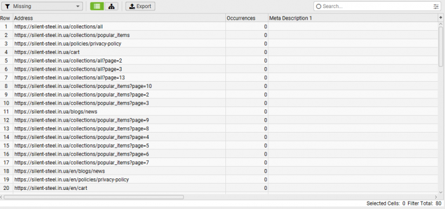This screenshot has height=209, width=445.
Task: Select the popular_items?page=7 address
Action: tap(82, 163)
